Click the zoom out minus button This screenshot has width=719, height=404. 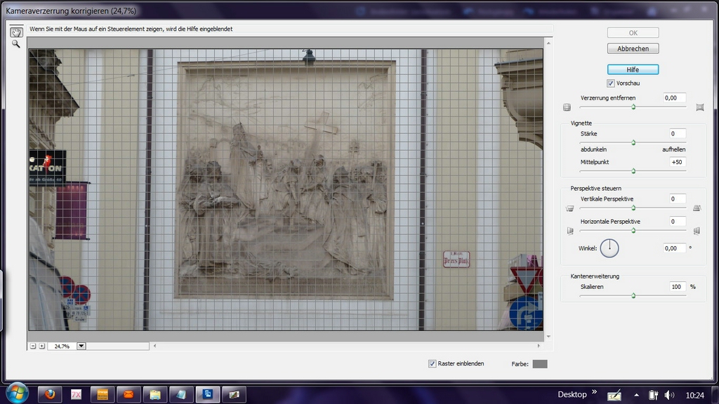click(33, 346)
